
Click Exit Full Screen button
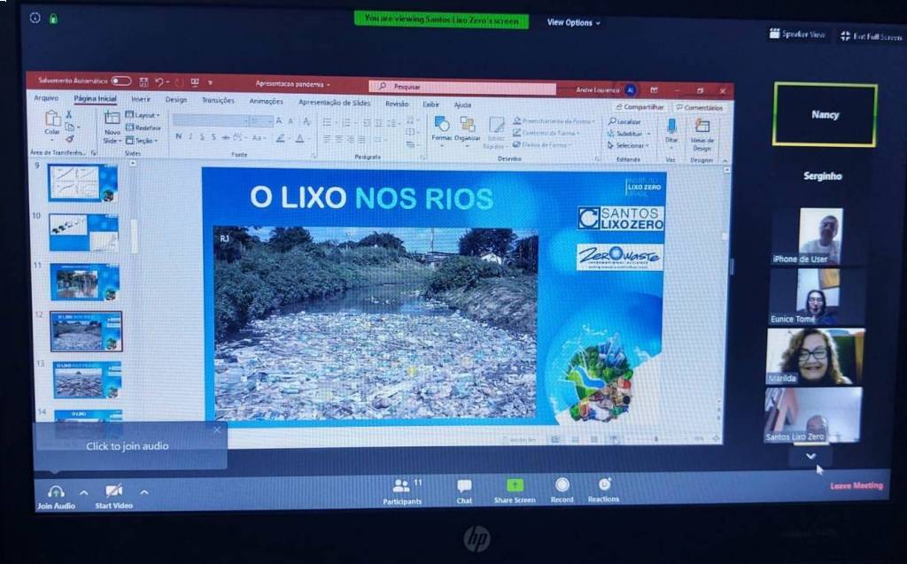(871, 36)
